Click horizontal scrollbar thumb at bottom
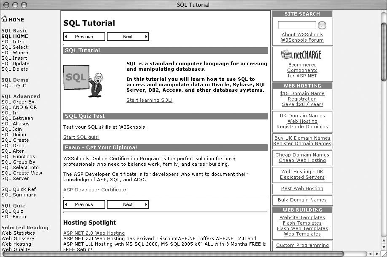This screenshot has width=387, height=257. (173, 254)
